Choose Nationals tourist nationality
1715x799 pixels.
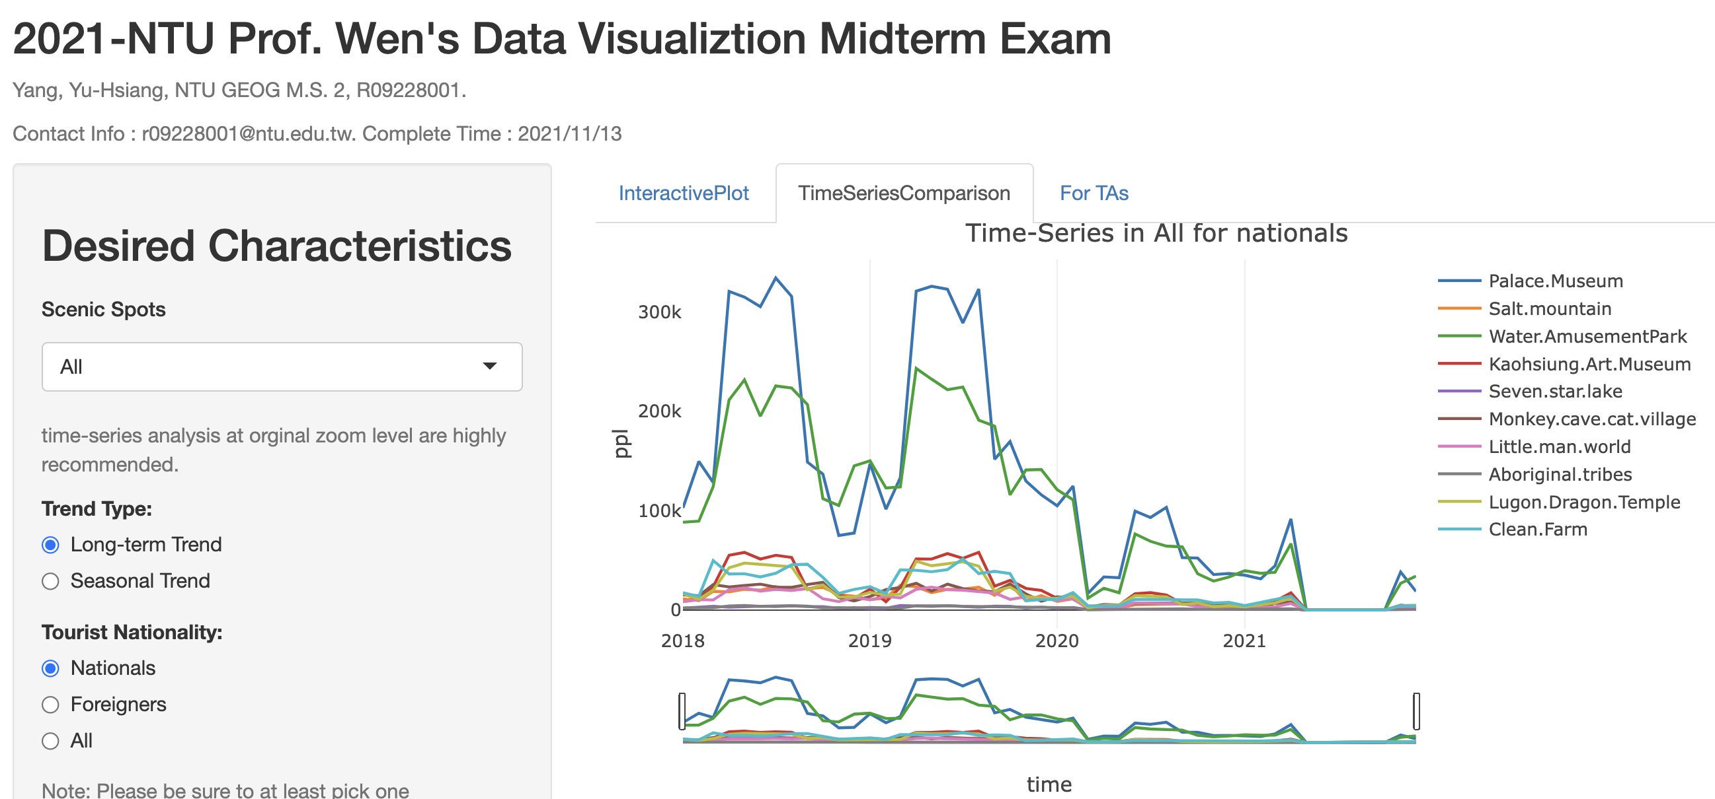pyautogui.click(x=51, y=668)
